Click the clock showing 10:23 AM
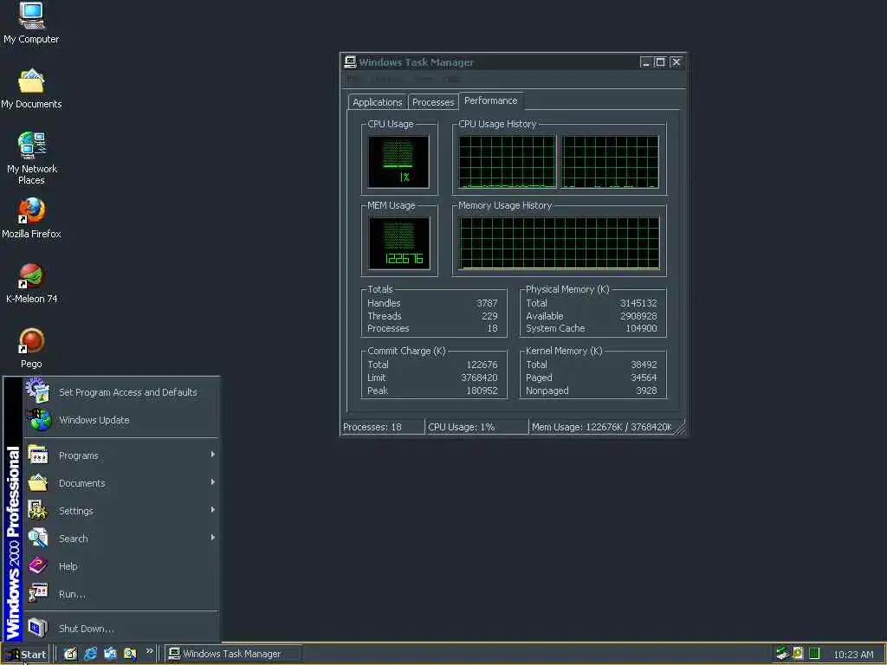 pos(852,655)
